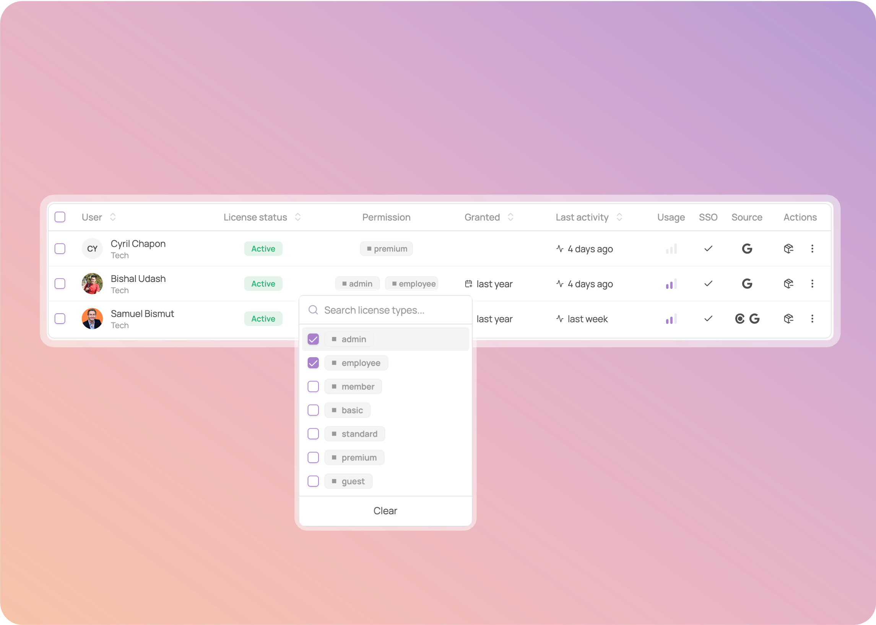Sort by the User column arrows
The height and width of the screenshot is (625, 876).
coord(113,217)
